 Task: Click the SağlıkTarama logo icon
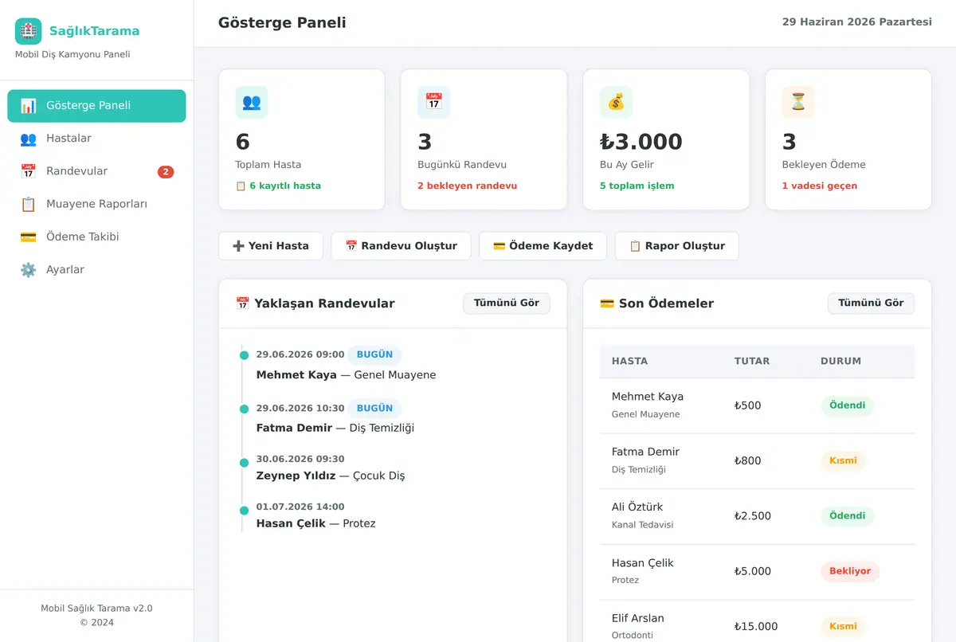tap(28, 31)
